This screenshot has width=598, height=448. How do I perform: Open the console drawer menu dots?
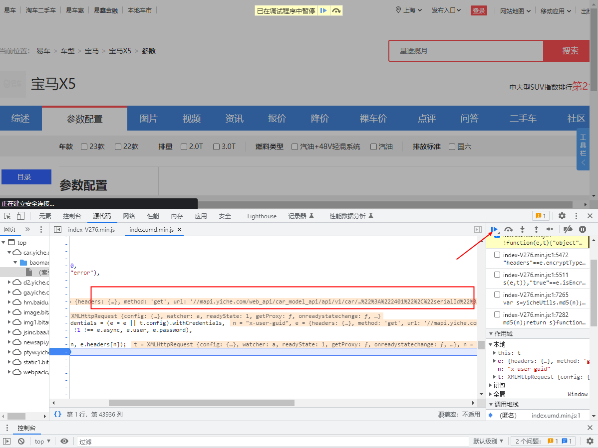tap(7, 428)
